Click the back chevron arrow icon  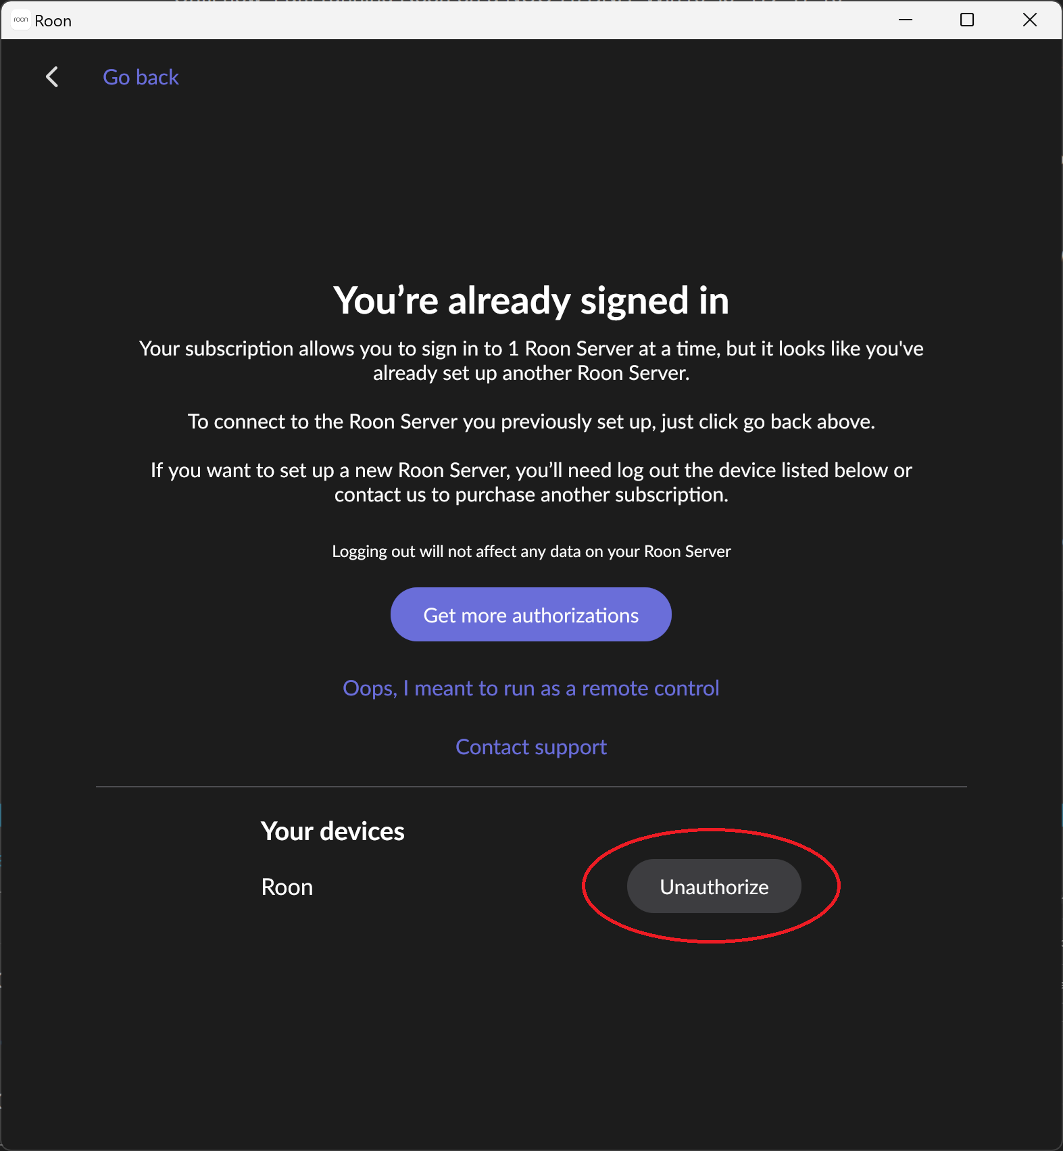click(52, 77)
